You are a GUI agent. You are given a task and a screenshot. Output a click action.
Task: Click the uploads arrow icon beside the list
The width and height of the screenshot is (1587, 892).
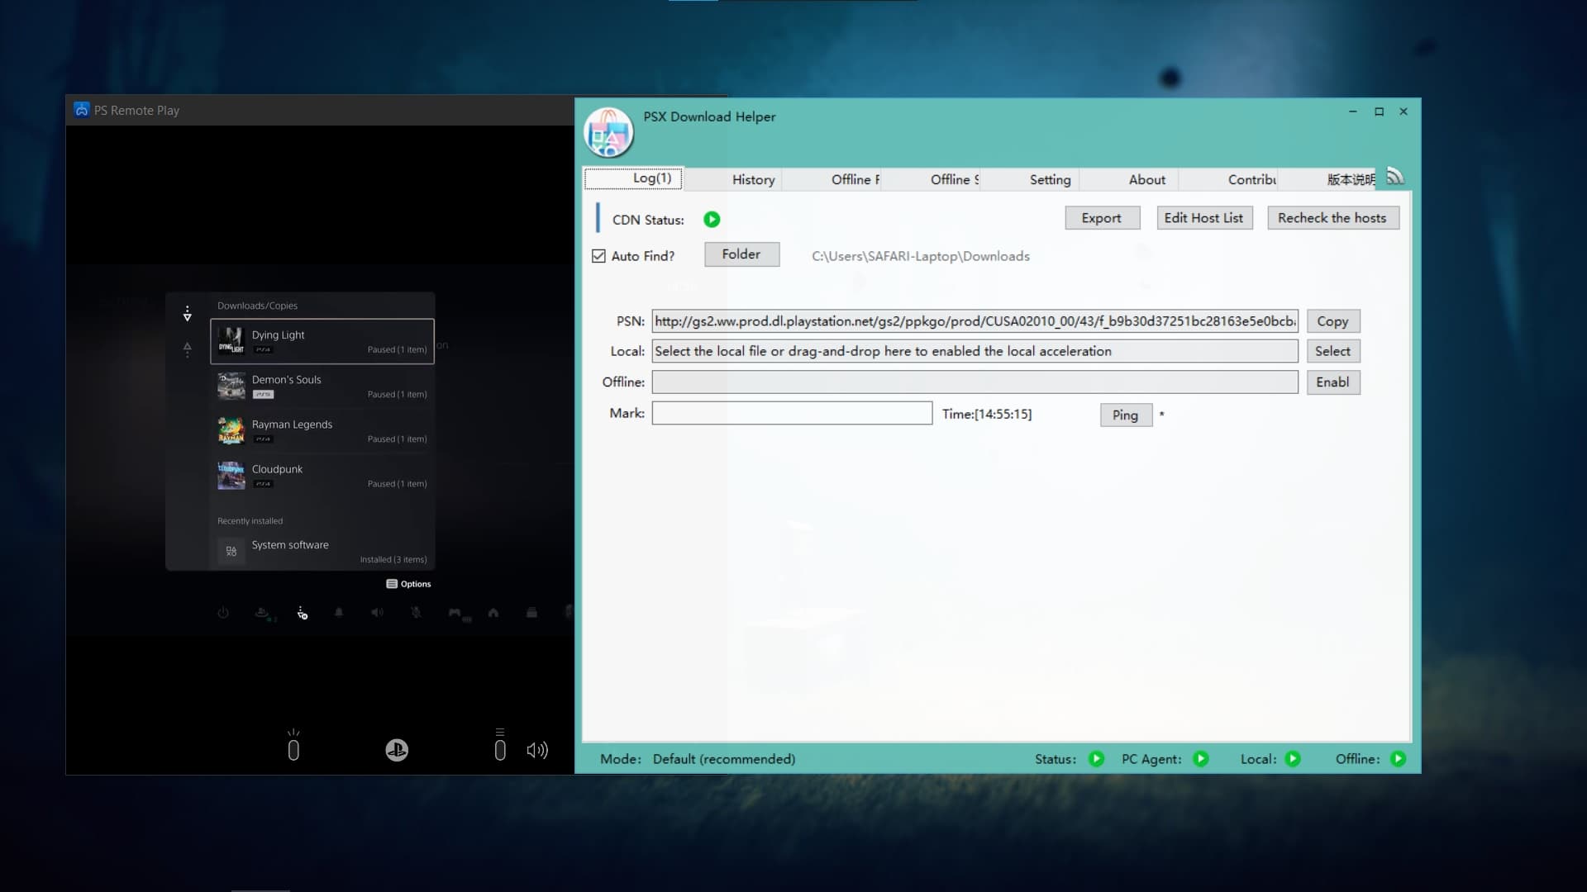point(188,349)
